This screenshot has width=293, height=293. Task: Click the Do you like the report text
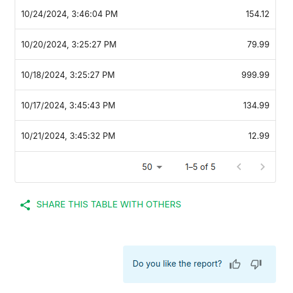click(x=177, y=264)
